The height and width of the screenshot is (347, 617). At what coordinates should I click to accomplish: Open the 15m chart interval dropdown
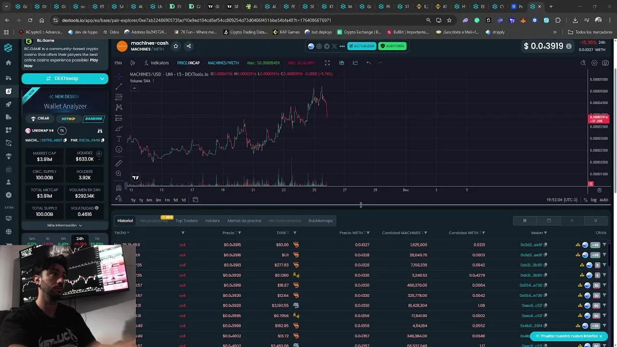(118, 63)
